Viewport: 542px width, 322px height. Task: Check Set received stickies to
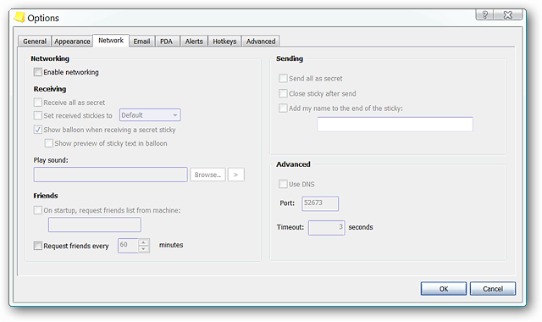click(37, 115)
